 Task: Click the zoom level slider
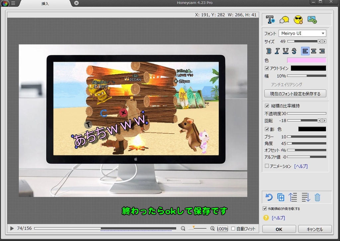pos(197,228)
